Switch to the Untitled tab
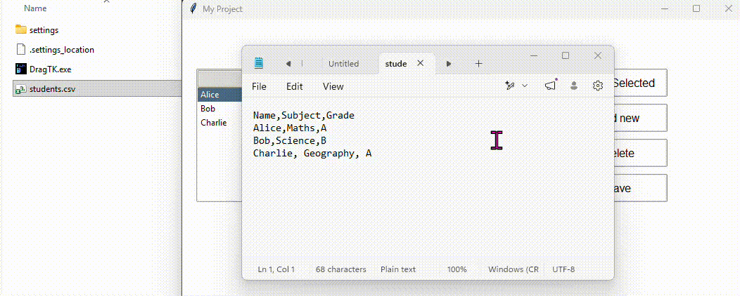740x296 pixels. [343, 64]
